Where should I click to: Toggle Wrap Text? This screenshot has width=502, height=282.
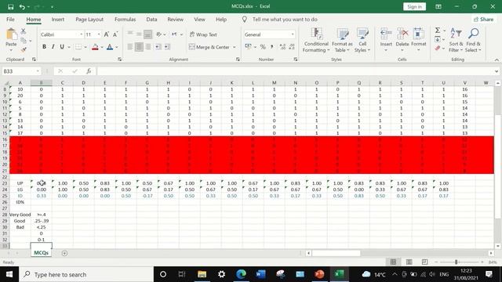coord(203,34)
